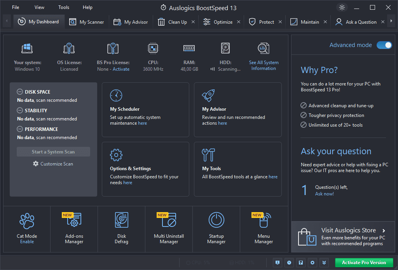This screenshot has width=398, height=270.
Task: Click the floppy disk save icon in status bar
Action: pos(301,263)
